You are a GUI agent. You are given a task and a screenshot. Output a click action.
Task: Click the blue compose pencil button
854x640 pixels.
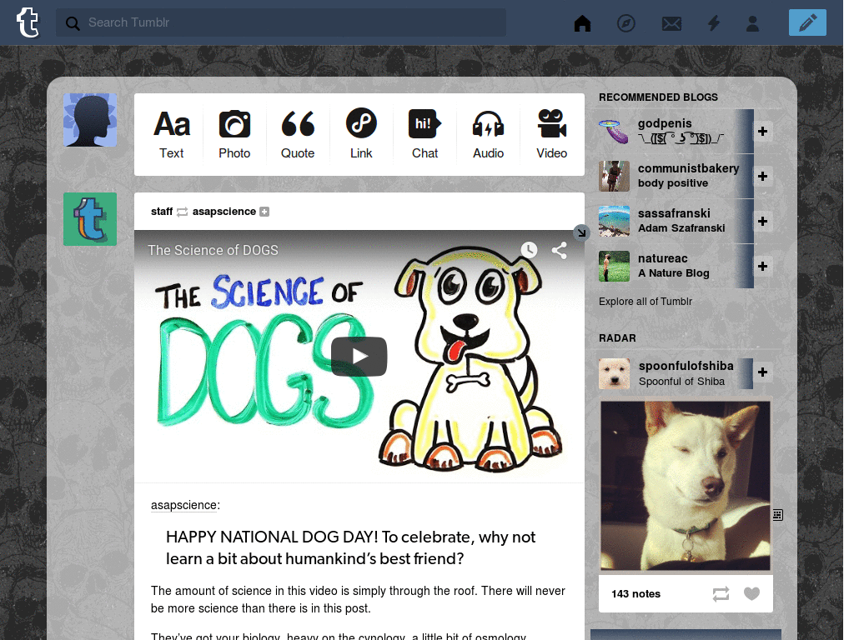tap(807, 22)
